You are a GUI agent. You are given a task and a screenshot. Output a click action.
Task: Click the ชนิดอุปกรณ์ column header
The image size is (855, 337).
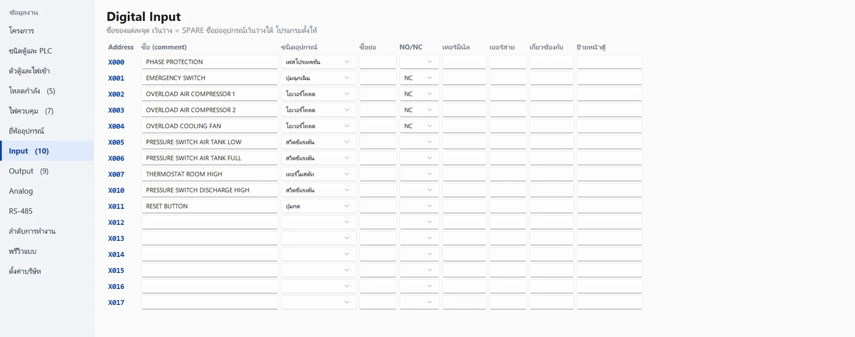(299, 47)
